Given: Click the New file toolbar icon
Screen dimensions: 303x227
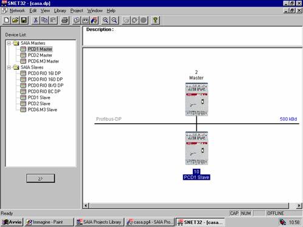Looking at the screenshot, I should click(7, 20).
